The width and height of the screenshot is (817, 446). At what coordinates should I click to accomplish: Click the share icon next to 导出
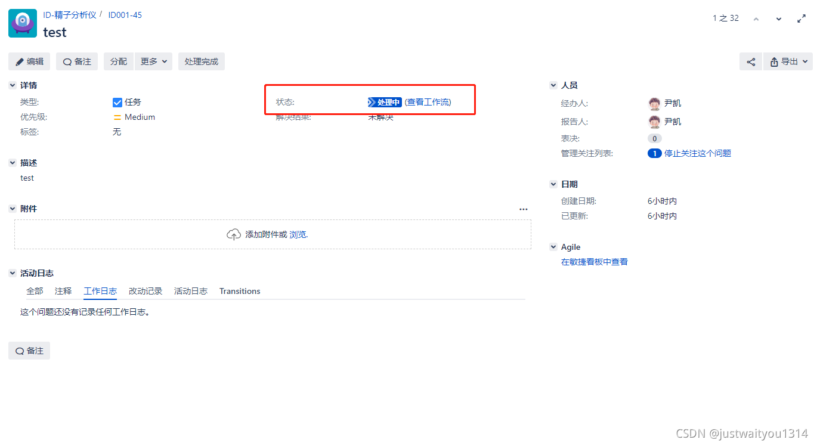(751, 61)
